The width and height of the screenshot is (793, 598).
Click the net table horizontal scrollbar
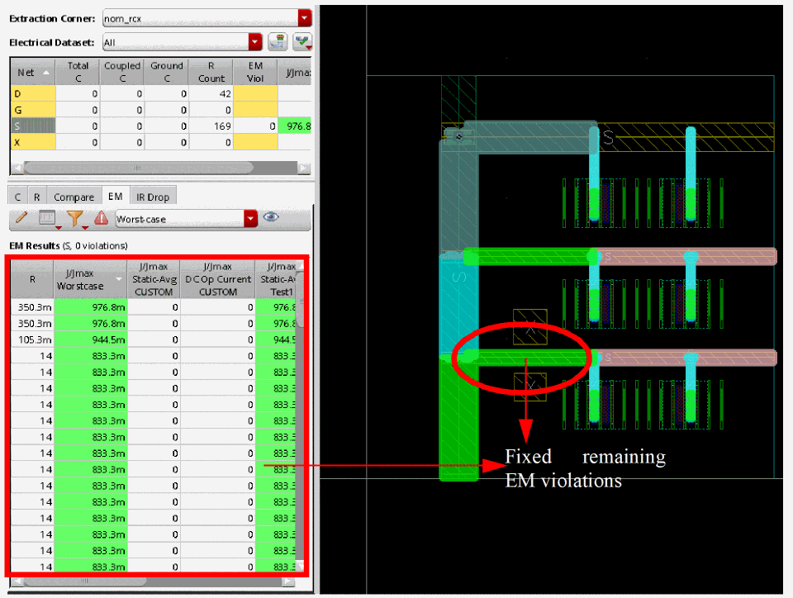tap(157, 168)
